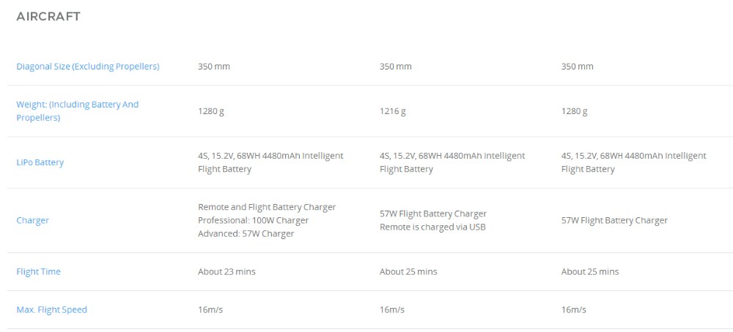Viewport: 733px width, 332px height.
Task: Select the Advanced: 57W Charger line
Action: coord(246,234)
